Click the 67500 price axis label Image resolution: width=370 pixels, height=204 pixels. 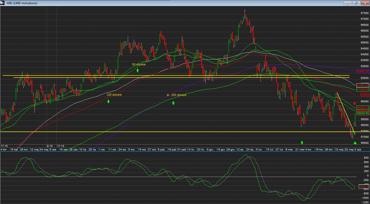(x=364, y=13)
